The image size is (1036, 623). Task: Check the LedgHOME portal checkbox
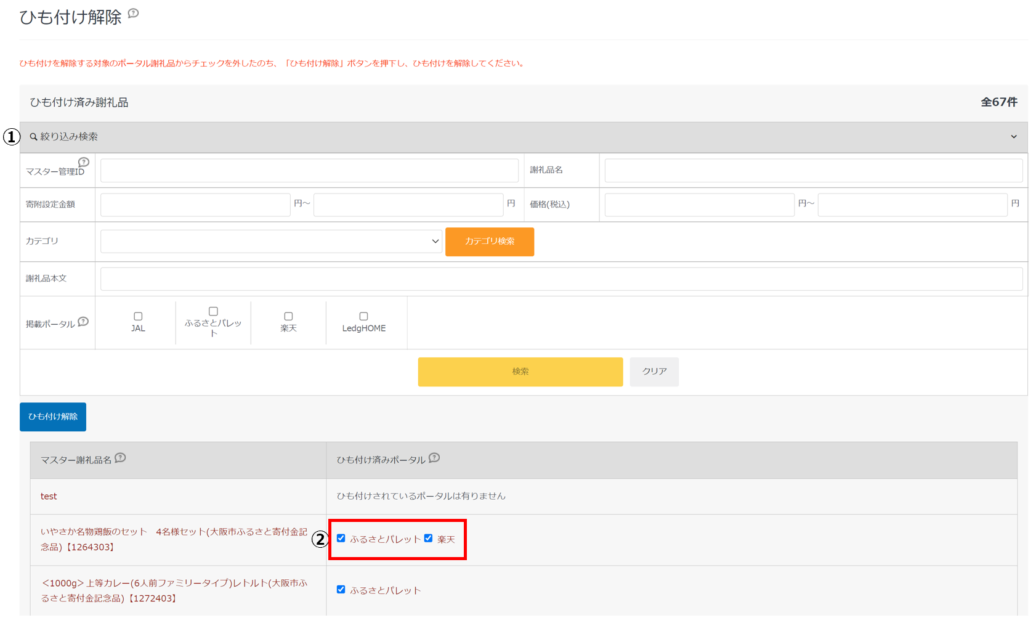(x=363, y=316)
